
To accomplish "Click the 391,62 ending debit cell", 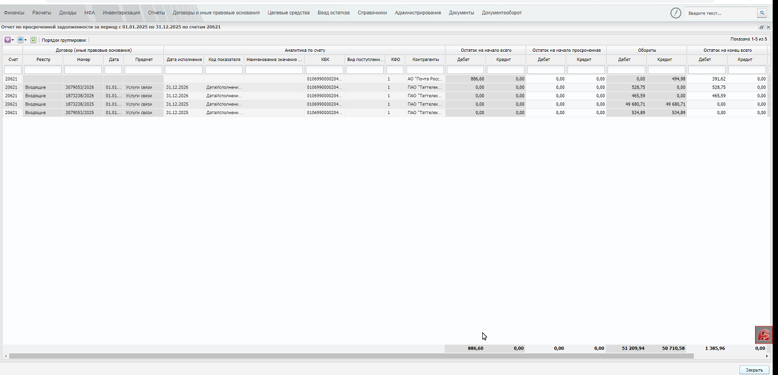I will pos(707,79).
